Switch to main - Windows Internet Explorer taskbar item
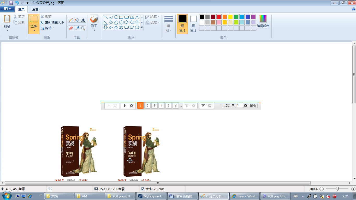The image size is (356, 200). [x=245, y=196]
